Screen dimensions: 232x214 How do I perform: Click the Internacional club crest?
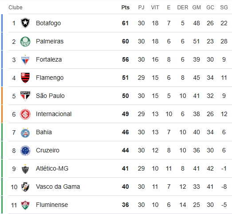click(25, 114)
